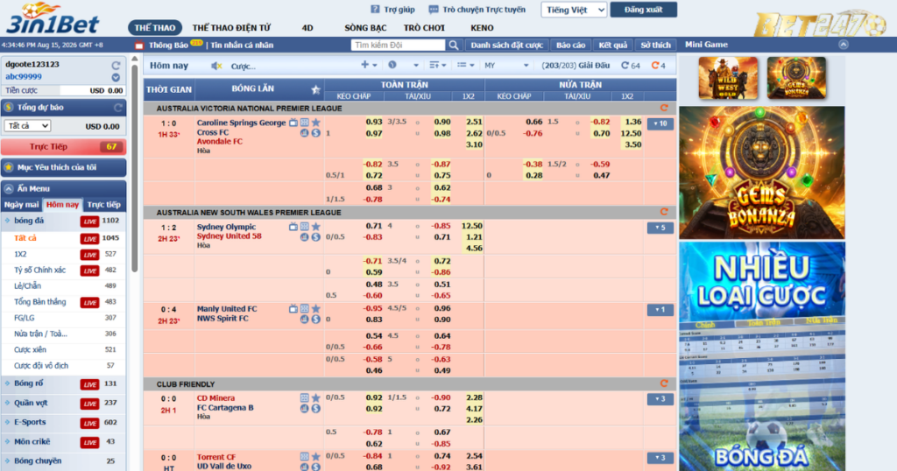Click the red Trực Tiếp 67 button
897x471 pixels.
coord(63,147)
